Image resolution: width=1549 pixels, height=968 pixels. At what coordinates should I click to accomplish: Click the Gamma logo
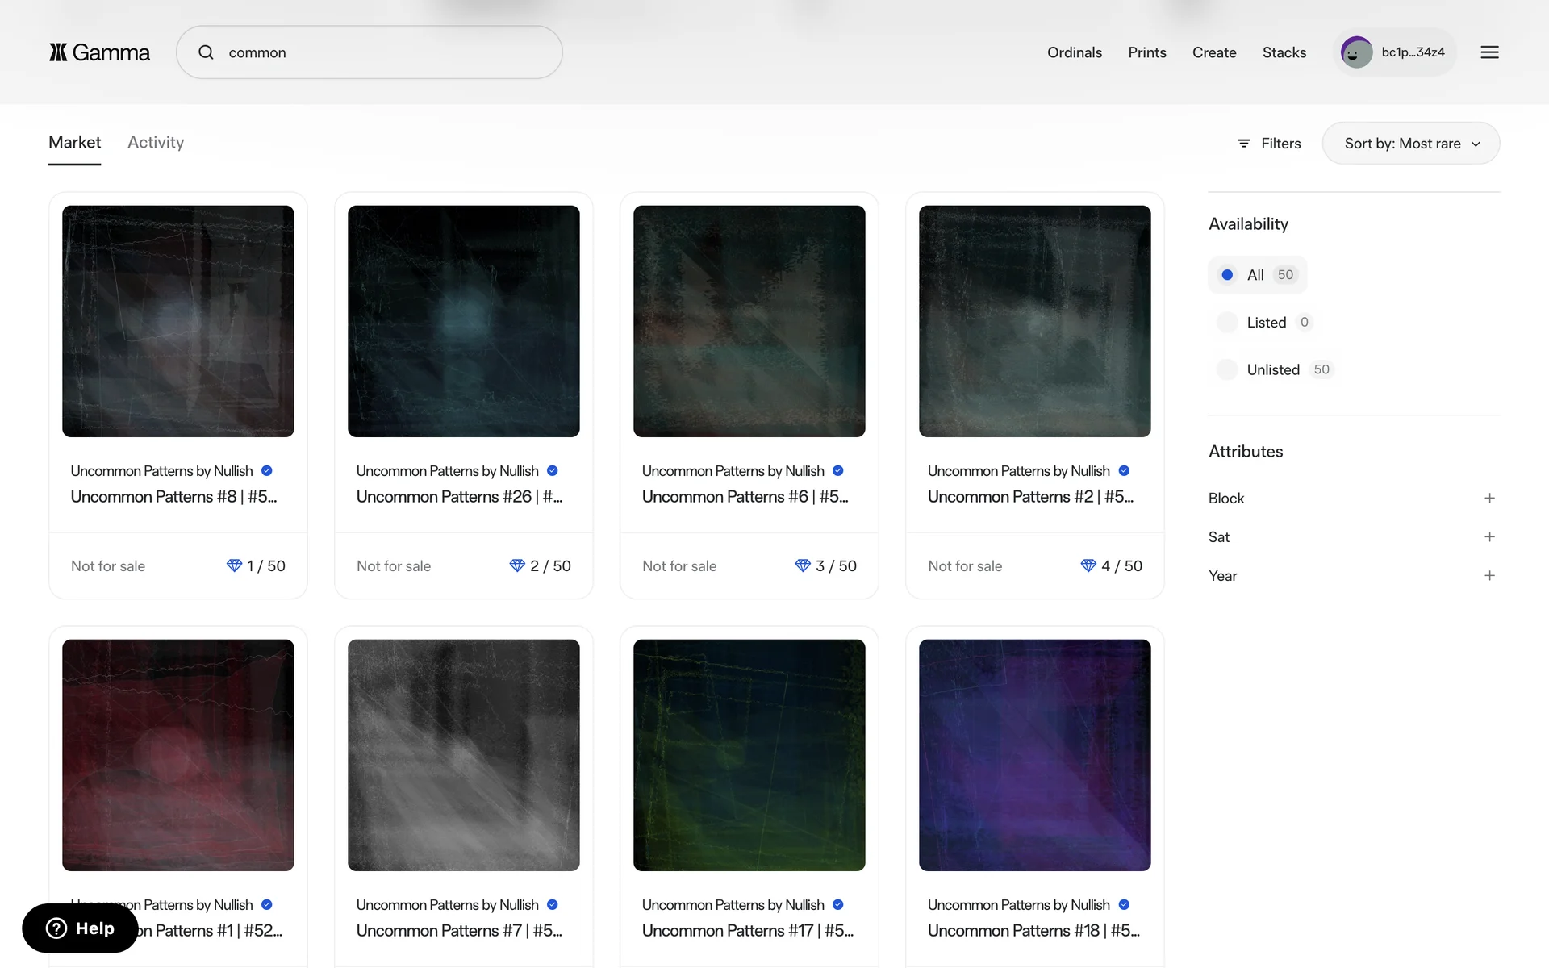point(99,52)
